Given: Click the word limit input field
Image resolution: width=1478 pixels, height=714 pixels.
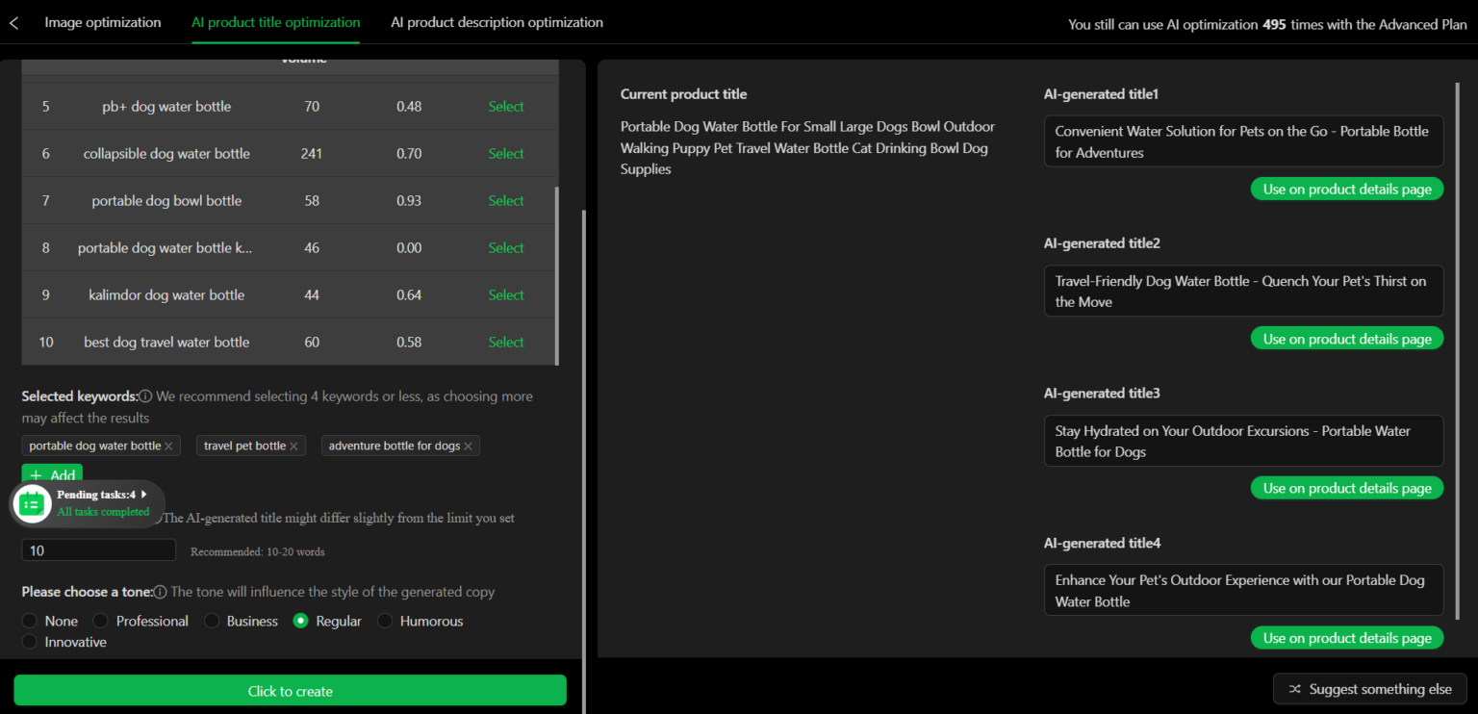Looking at the screenshot, I should (x=98, y=550).
